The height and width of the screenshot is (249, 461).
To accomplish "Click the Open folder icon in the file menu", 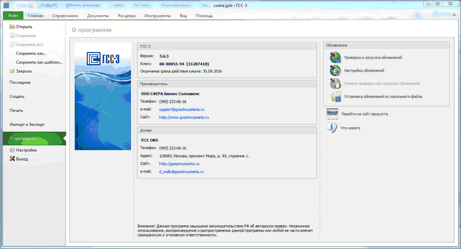I will tap(12, 27).
